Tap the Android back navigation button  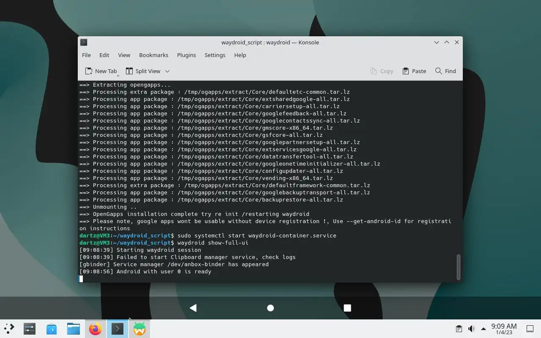193,308
